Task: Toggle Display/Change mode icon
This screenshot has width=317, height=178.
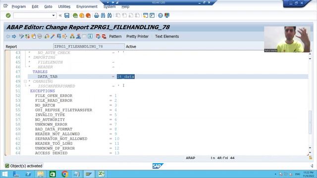Action: [x=21, y=36]
